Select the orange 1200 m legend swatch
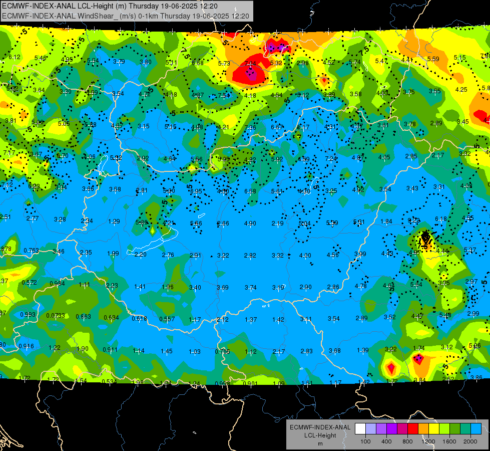490x451 pixels. point(423,428)
